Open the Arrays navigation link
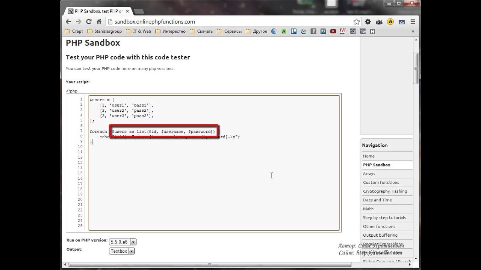Viewport: 481px width, 270px height. (x=369, y=174)
